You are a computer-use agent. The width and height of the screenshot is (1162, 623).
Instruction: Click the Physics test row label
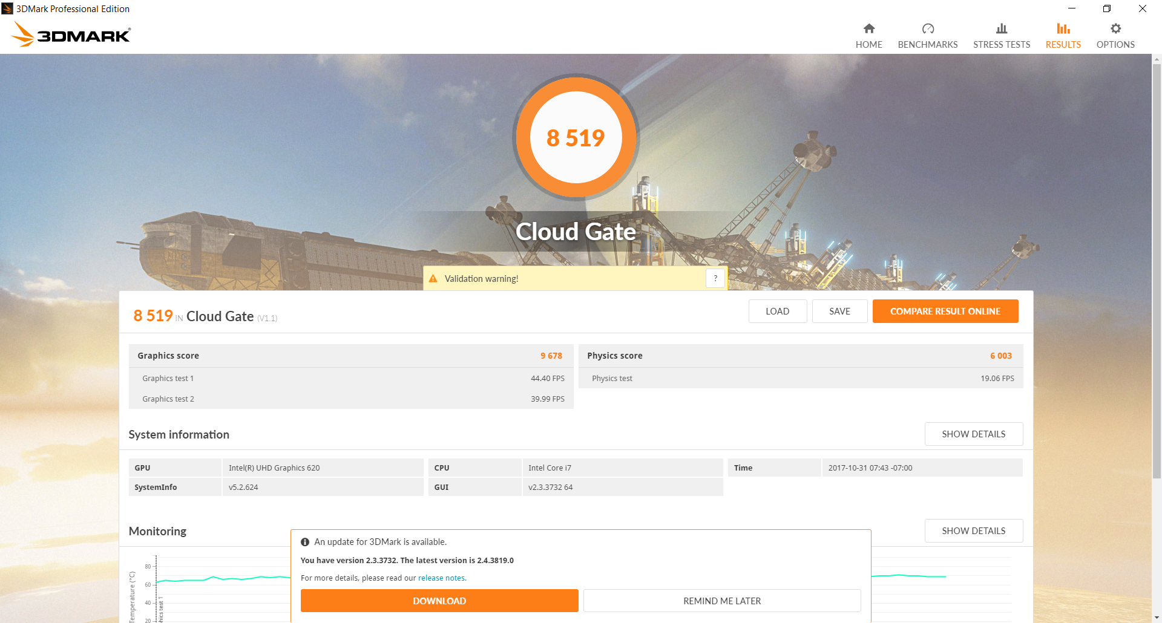click(x=612, y=379)
